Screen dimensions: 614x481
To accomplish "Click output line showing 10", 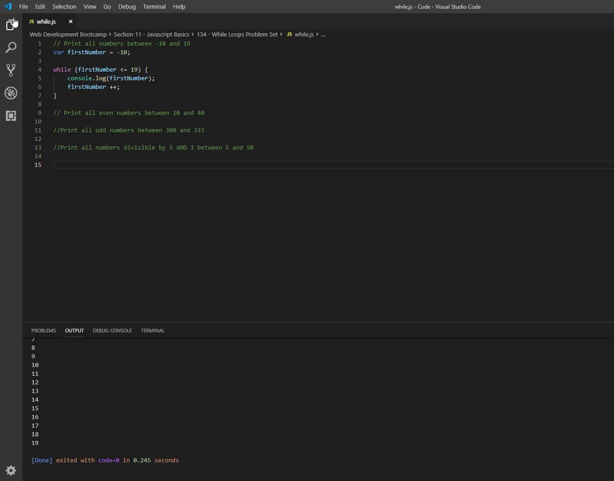I will point(35,365).
